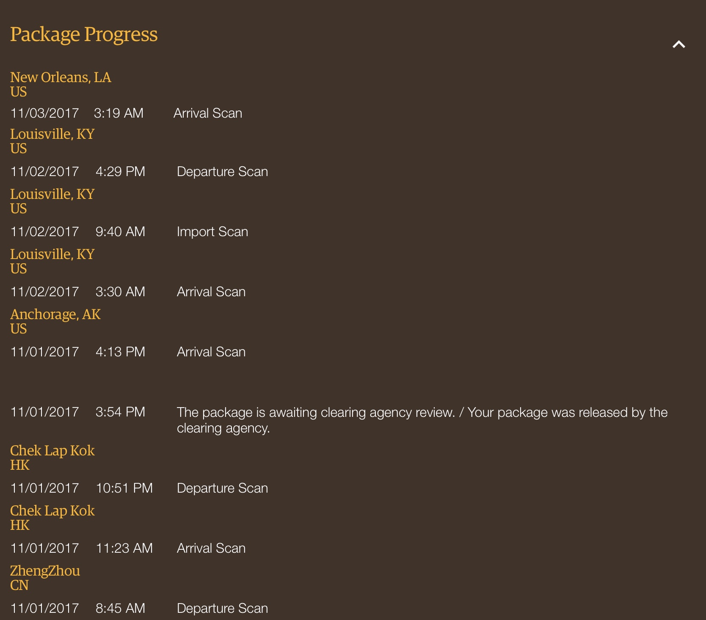Collapse the Package Progress section chevron

[678, 44]
